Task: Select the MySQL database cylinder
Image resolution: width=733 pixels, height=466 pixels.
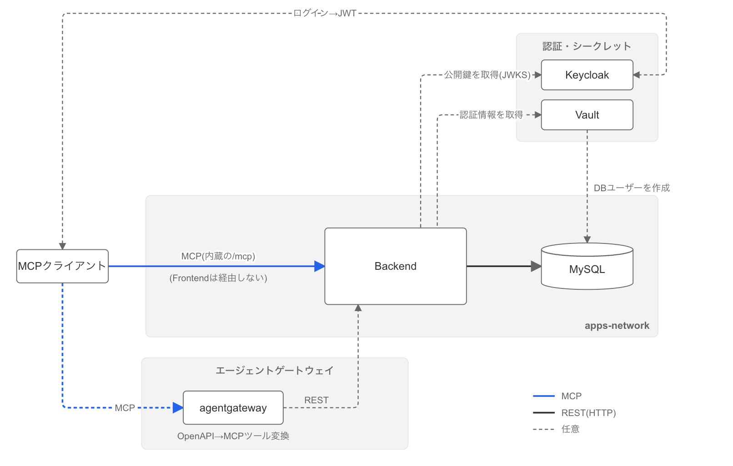Action: tap(587, 267)
